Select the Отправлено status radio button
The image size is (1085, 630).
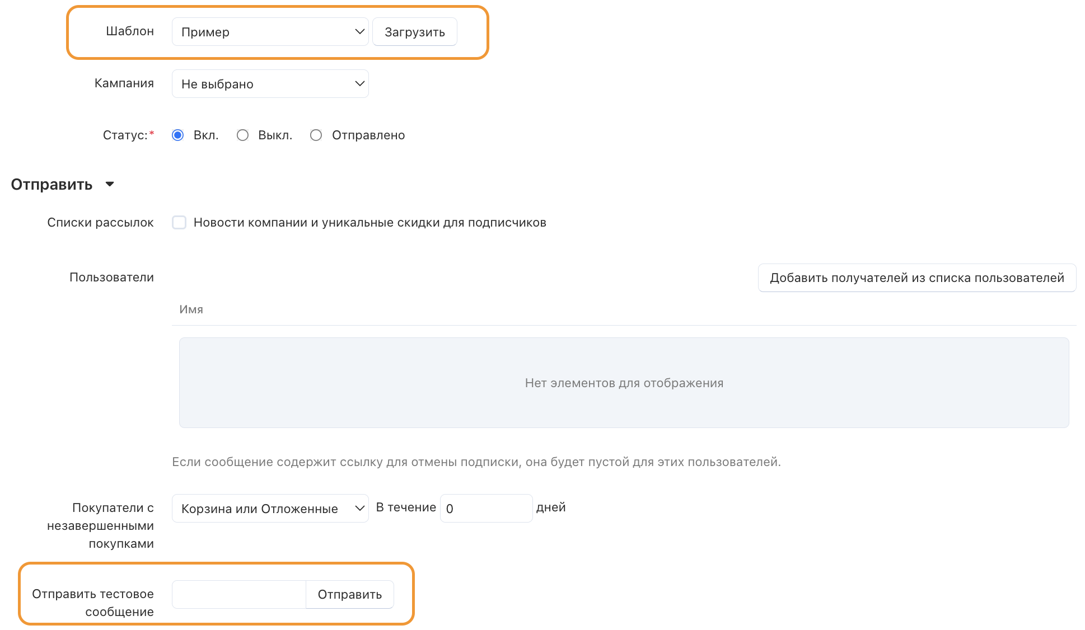point(316,135)
